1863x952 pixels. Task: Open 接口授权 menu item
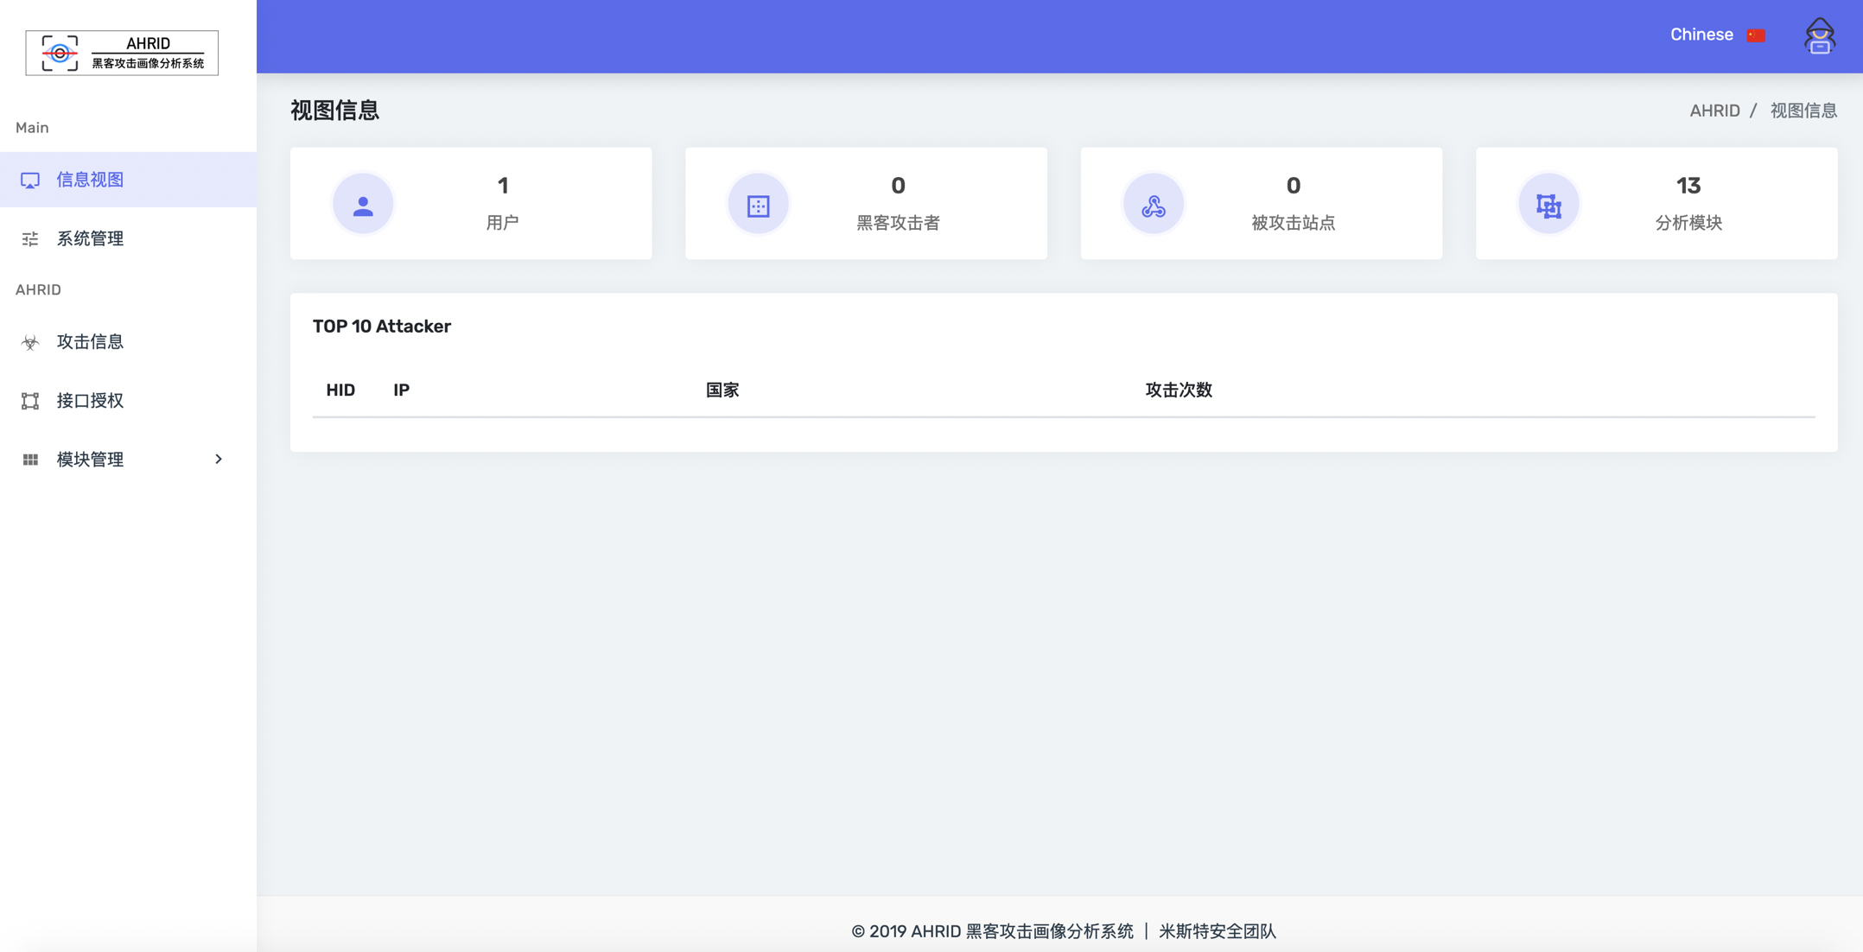[x=91, y=401]
